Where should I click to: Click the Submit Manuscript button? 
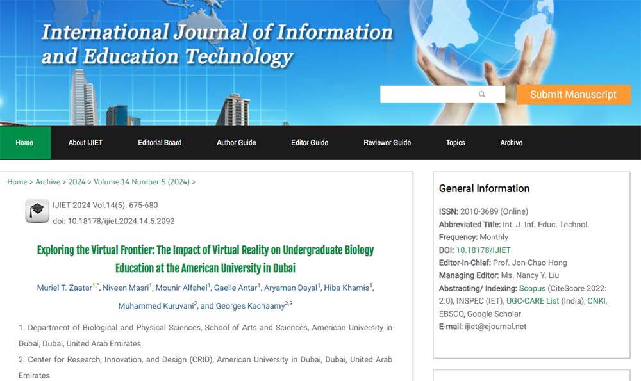pyautogui.click(x=573, y=95)
